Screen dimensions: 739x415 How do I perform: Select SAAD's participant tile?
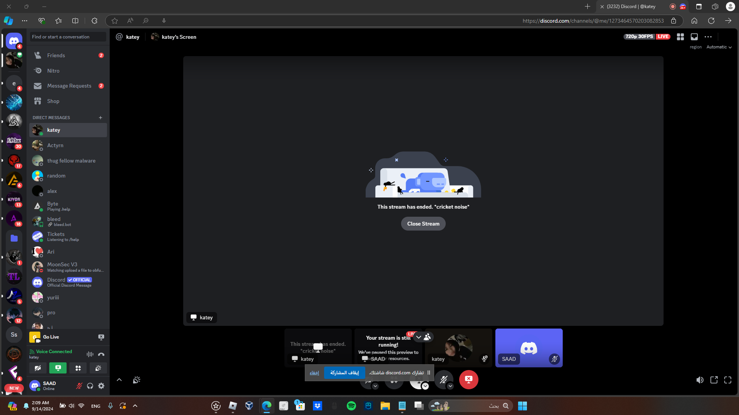529,348
